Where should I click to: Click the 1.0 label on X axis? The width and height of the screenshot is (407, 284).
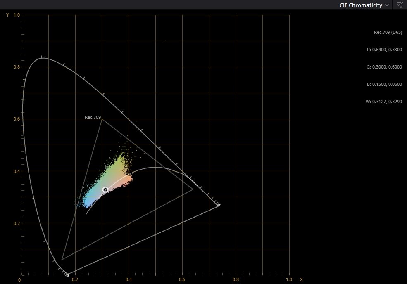click(289, 279)
